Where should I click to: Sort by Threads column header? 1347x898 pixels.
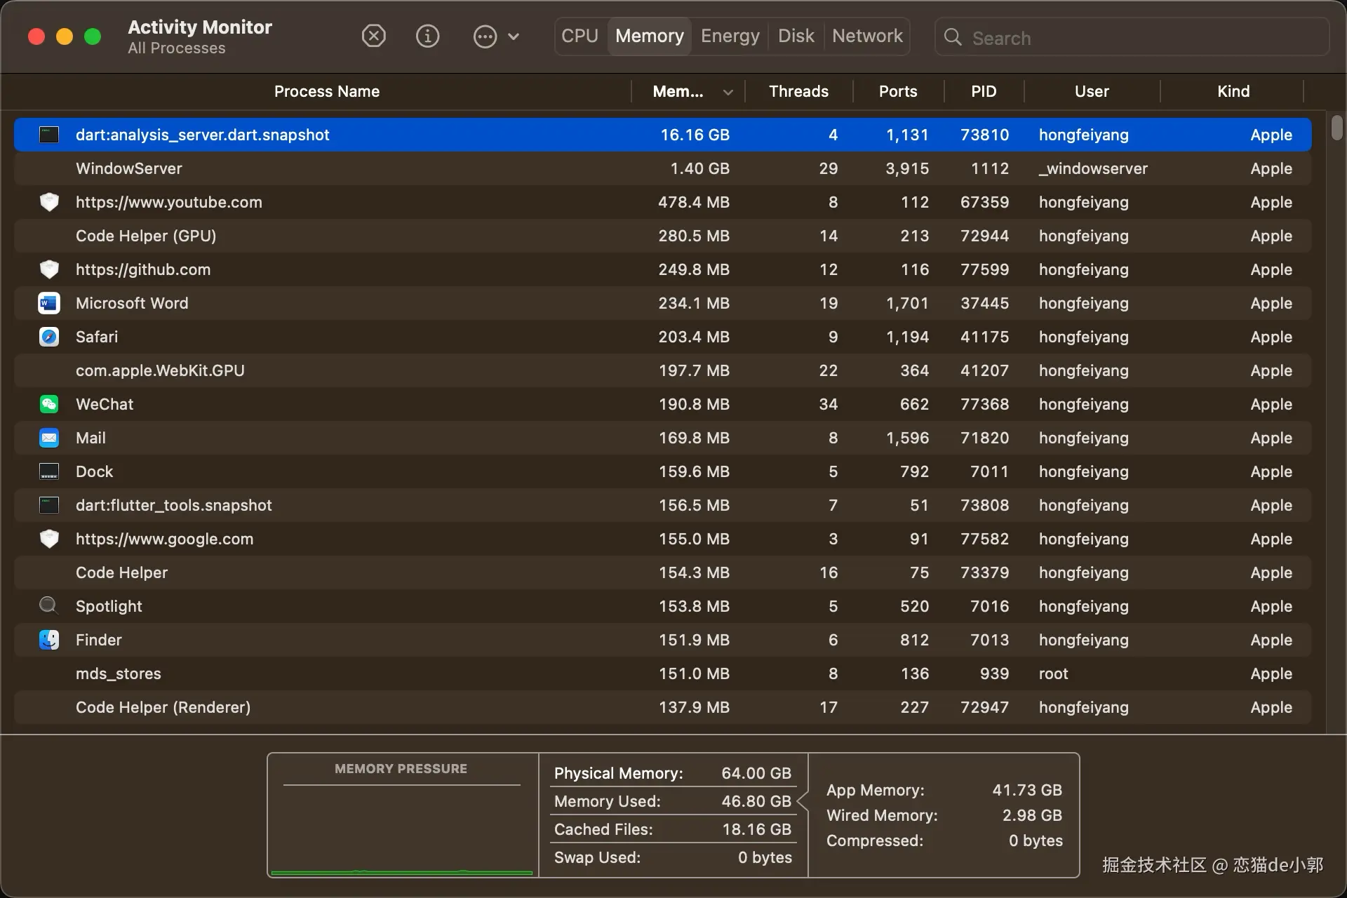tap(798, 91)
